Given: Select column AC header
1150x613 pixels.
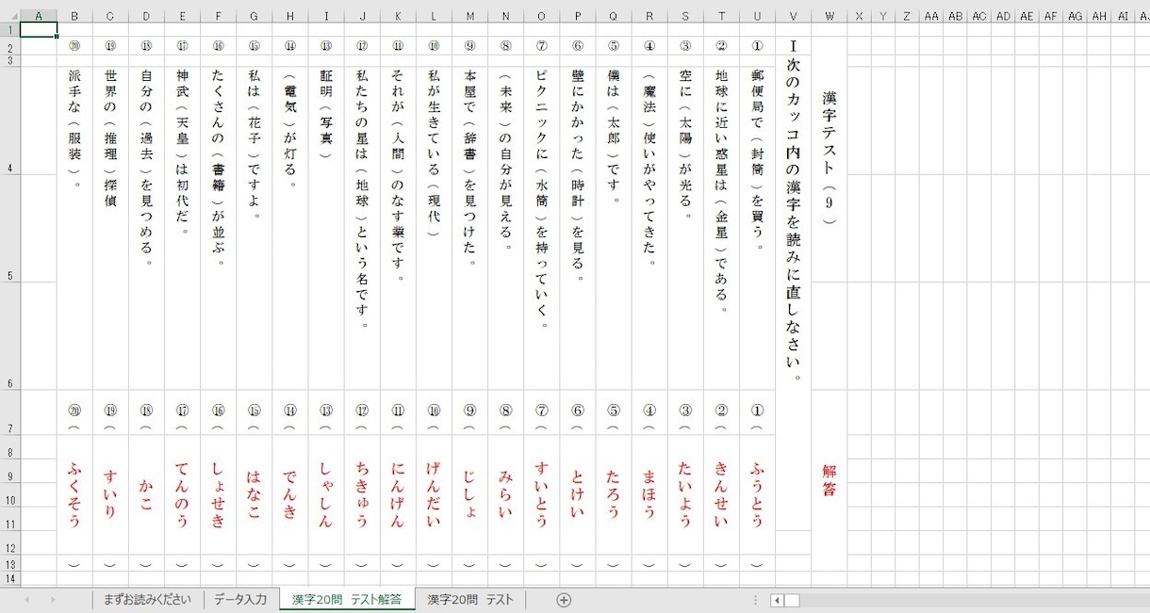Looking at the screenshot, I should (979, 16).
